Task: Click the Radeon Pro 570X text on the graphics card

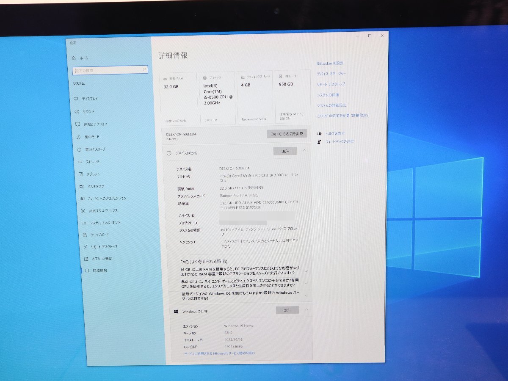Action: (254, 119)
